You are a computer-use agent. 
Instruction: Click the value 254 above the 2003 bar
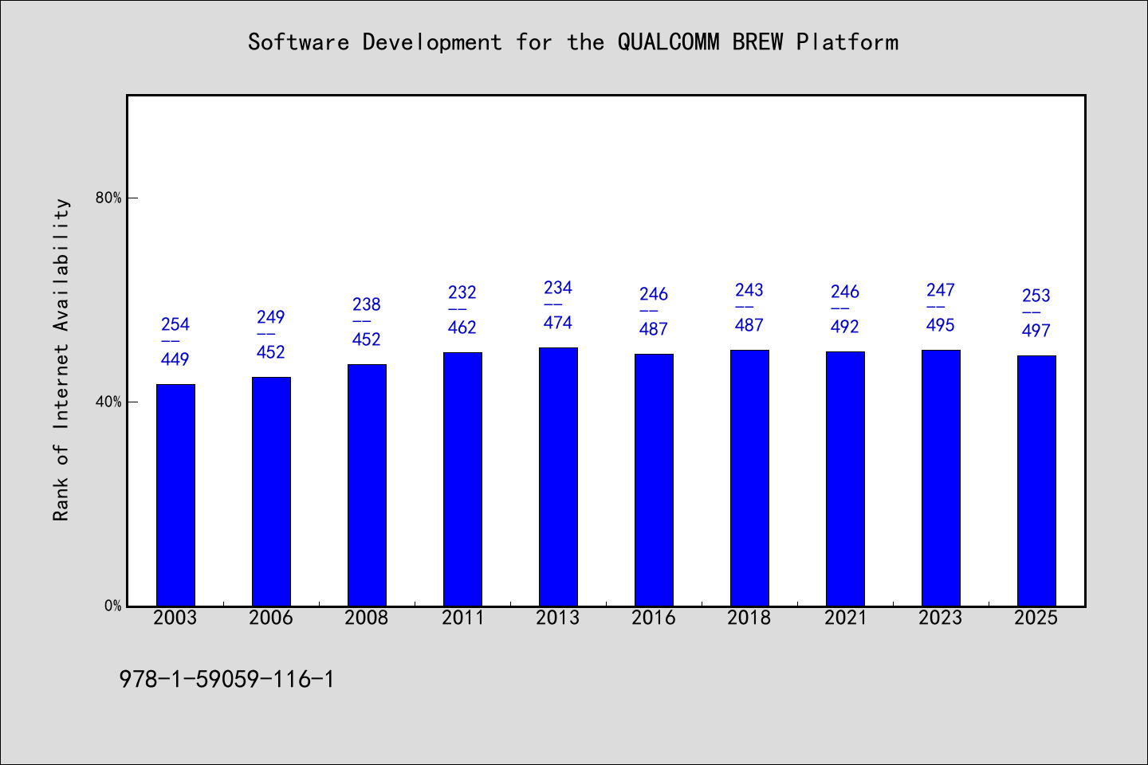point(175,324)
